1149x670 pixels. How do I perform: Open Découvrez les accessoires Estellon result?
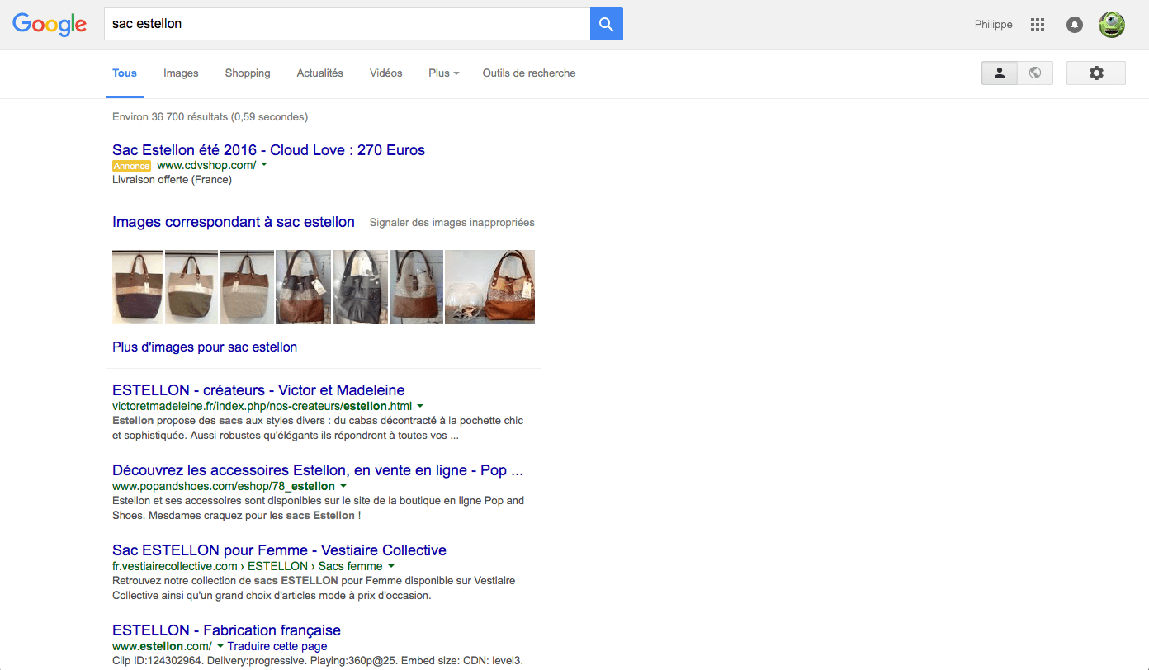click(318, 470)
